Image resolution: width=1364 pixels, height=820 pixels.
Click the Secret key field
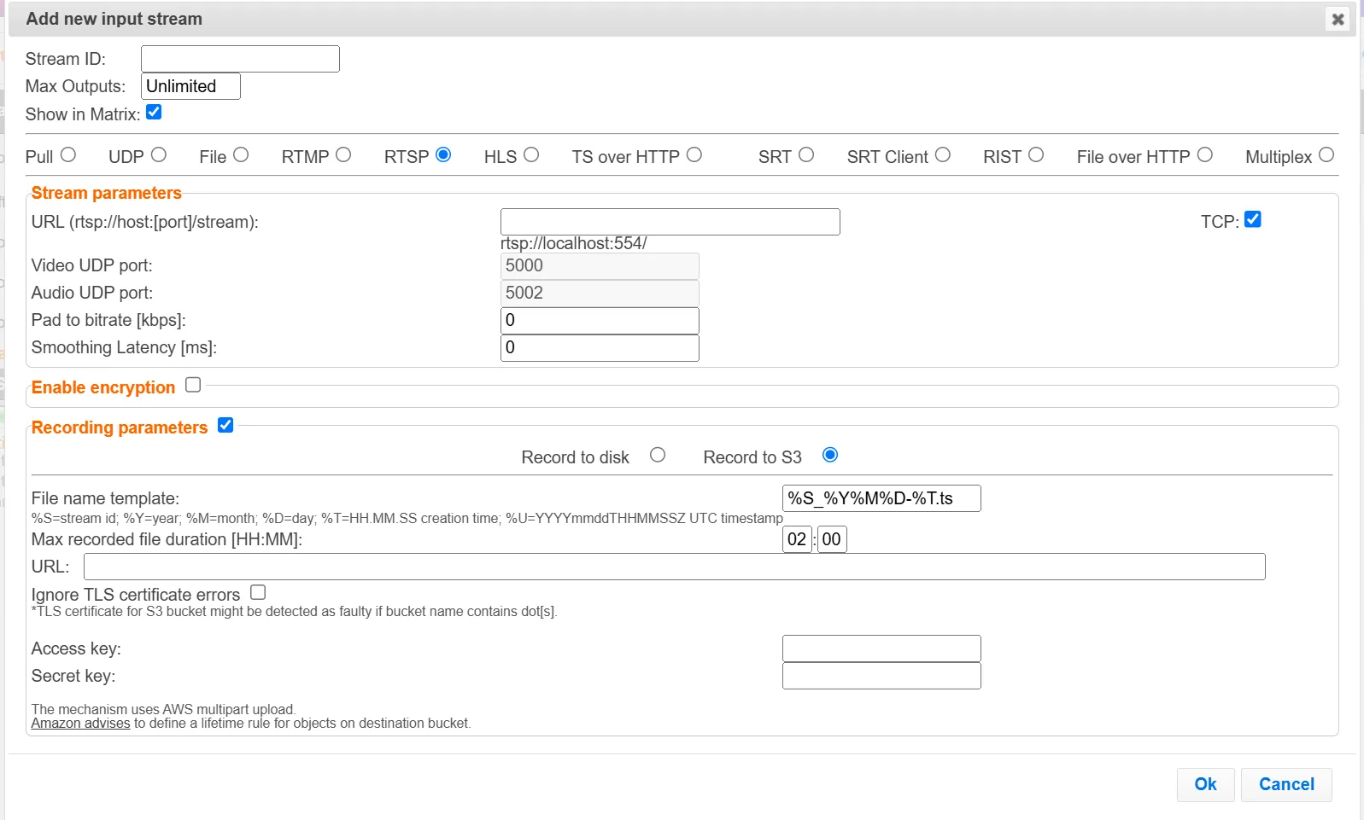(881, 676)
